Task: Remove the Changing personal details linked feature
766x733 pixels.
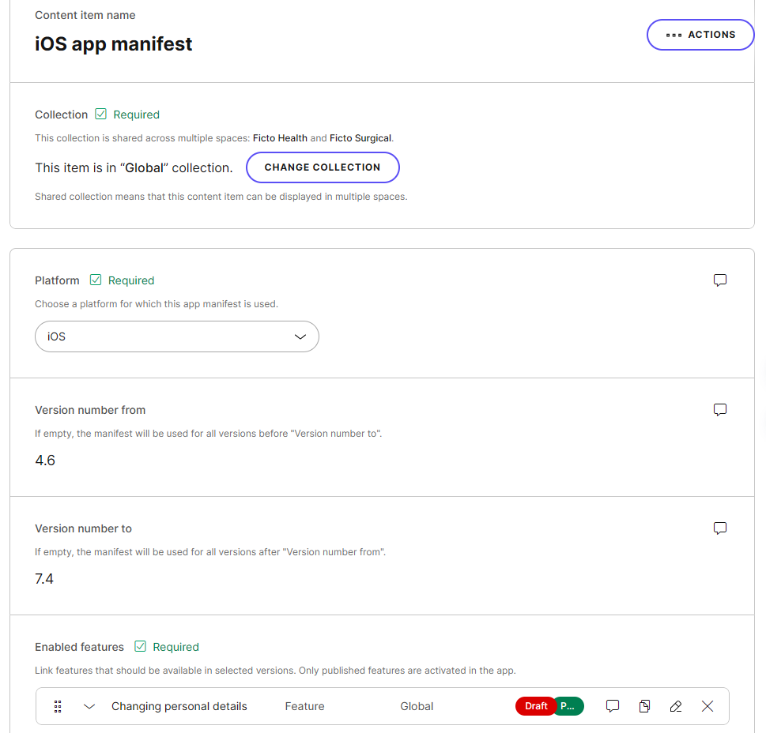Action: (708, 706)
